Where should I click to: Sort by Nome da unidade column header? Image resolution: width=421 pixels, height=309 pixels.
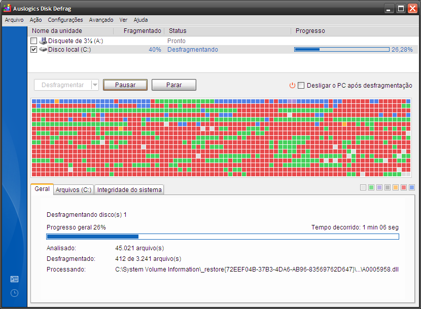click(71, 31)
